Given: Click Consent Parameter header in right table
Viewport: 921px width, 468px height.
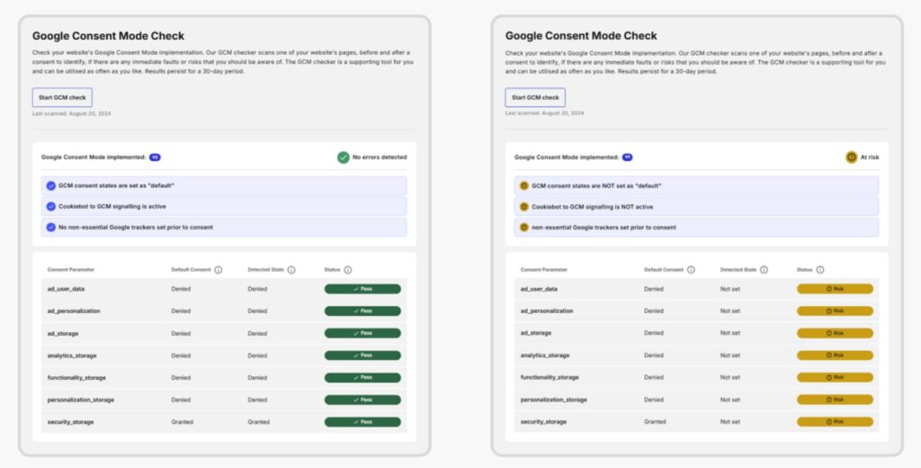Looking at the screenshot, I should click(x=544, y=270).
